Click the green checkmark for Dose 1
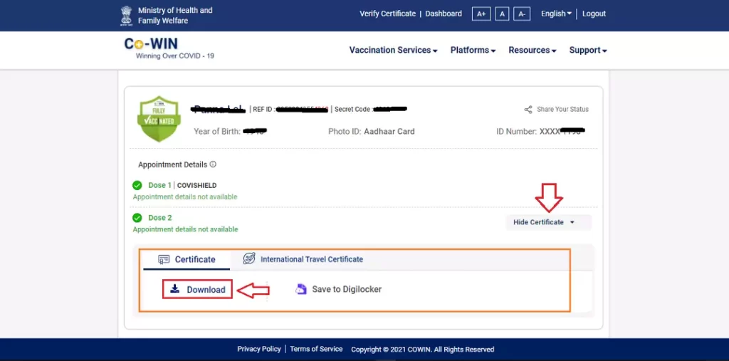This screenshot has width=729, height=361. coord(137,185)
